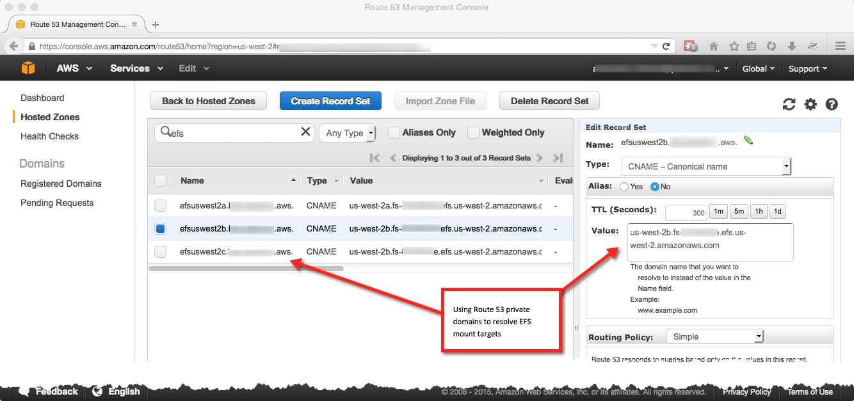Image resolution: width=854 pixels, height=401 pixels.
Task: Open the Any Type filter dropdown
Action: 347,133
